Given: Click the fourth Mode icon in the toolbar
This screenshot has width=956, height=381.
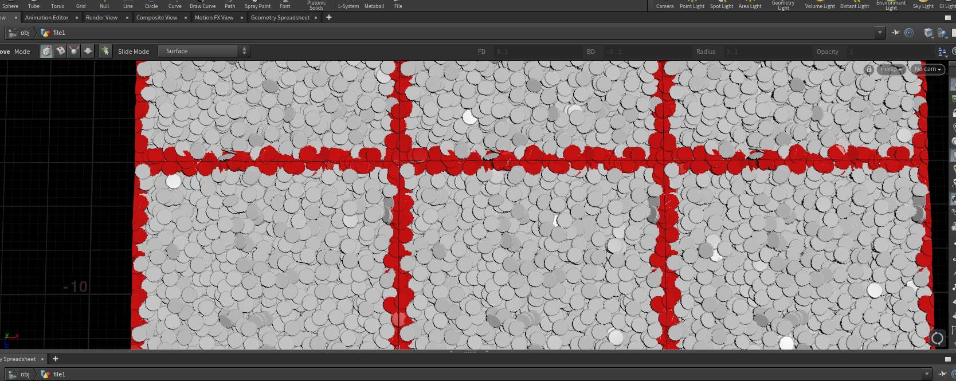Looking at the screenshot, I should 88,51.
